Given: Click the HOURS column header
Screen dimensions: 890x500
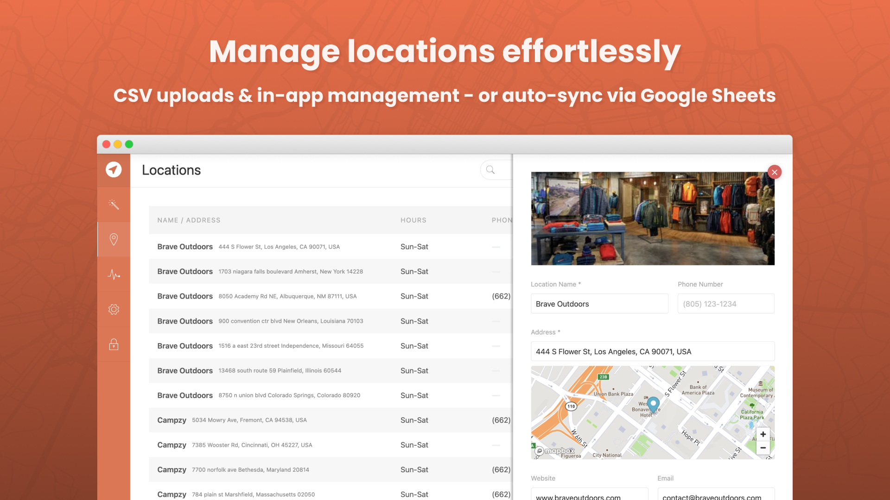Looking at the screenshot, I should pyautogui.click(x=413, y=220).
